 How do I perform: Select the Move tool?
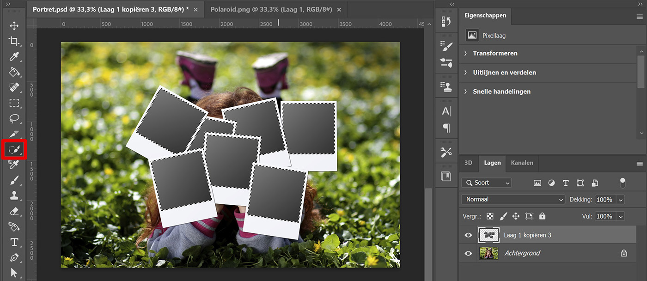tap(14, 26)
